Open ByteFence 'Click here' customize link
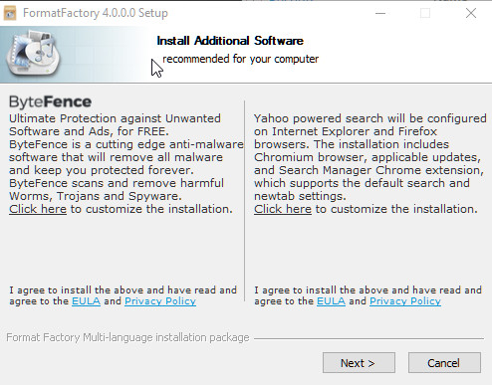Image resolution: width=492 pixels, height=385 pixels. (x=38, y=209)
